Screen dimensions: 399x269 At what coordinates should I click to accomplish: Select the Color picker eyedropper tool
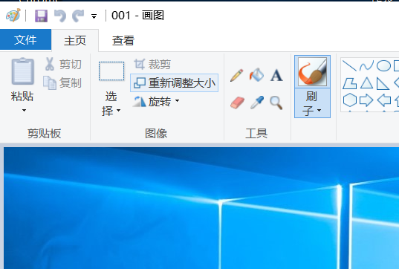click(x=257, y=103)
